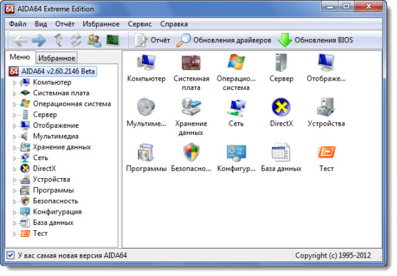Select the Тест benchmark icon
This screenshot has width=397, height=276.
[x=326, y=153]
